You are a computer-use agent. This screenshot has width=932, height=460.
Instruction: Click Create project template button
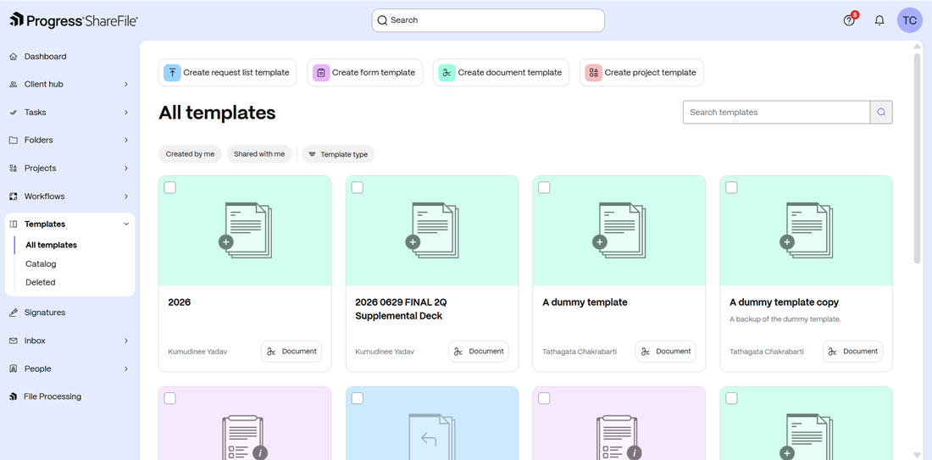click(641, 73)
